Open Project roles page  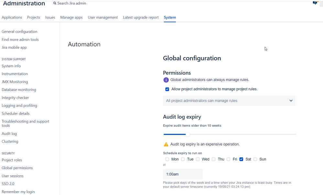click(12, 160)
